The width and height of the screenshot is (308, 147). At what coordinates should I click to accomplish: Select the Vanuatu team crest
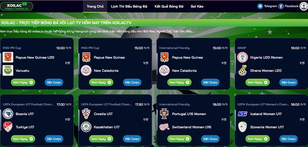pyautogui.click(x=8, y=70)
